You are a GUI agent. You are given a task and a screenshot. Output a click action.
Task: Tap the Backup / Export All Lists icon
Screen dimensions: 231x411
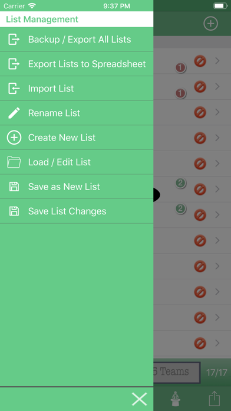(14, 40)
